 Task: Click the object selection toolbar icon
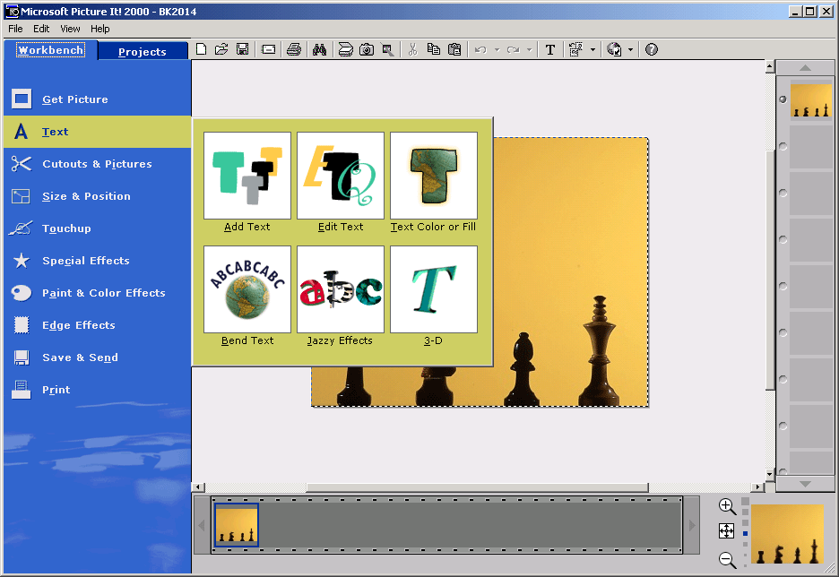pos(575,50)
